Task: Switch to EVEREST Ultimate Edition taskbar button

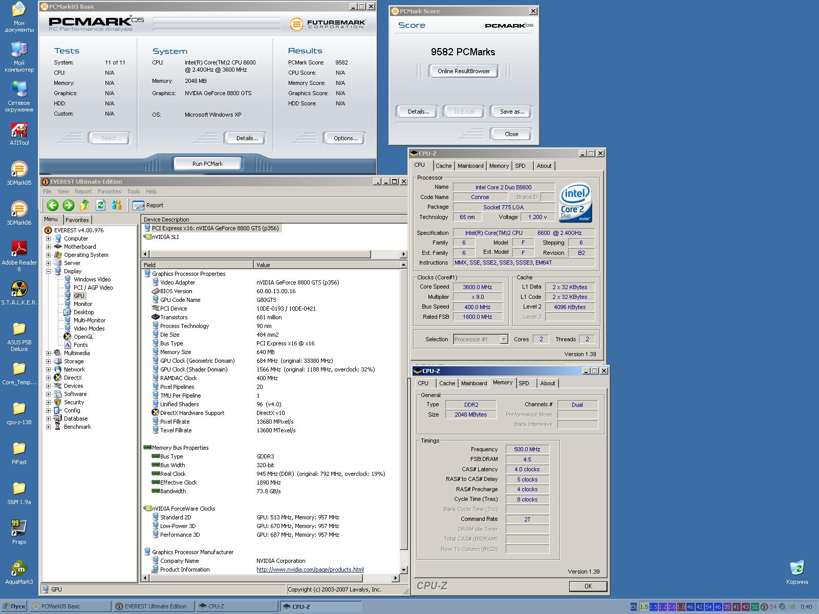Action: tap(154, 606)
